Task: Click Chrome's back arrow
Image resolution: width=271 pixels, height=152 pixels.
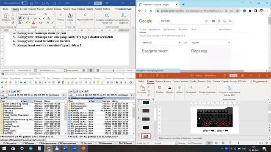Action: pyautogui.click(x=140, y=11)
